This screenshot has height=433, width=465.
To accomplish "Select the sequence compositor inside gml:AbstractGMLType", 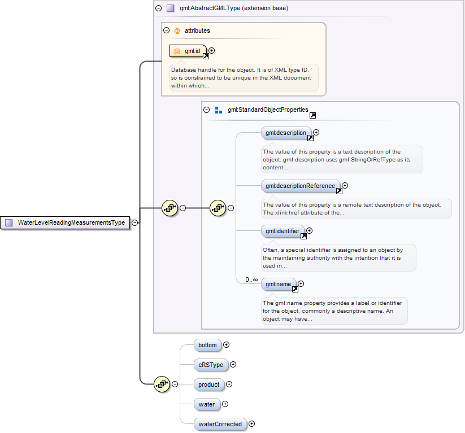I will (219, 208).
